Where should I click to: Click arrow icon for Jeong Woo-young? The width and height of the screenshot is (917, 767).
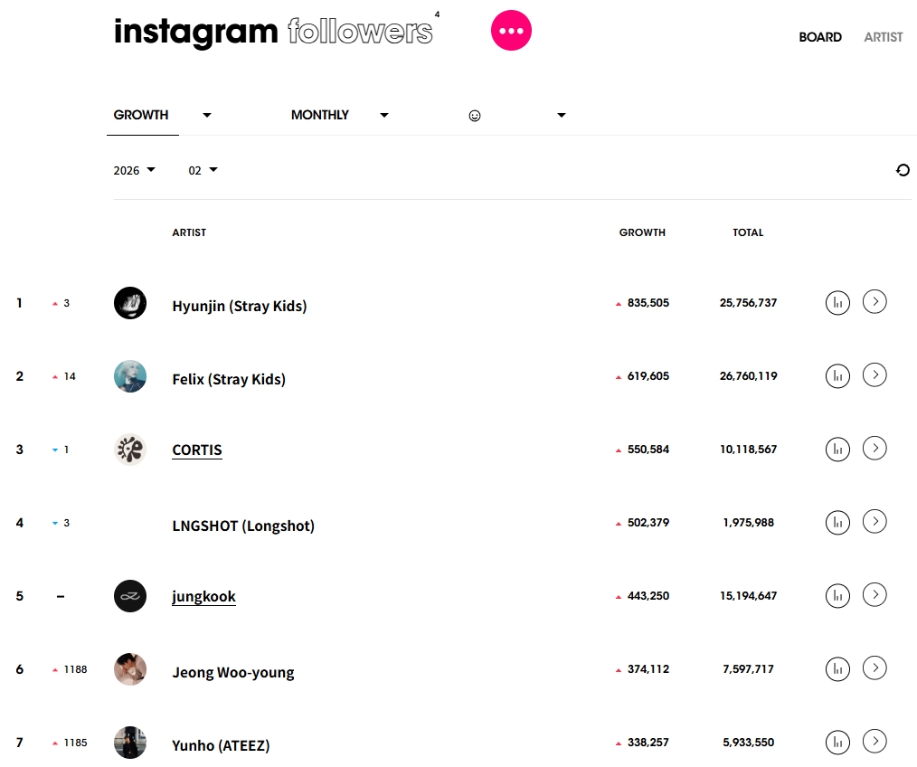[x=874, y=668]
